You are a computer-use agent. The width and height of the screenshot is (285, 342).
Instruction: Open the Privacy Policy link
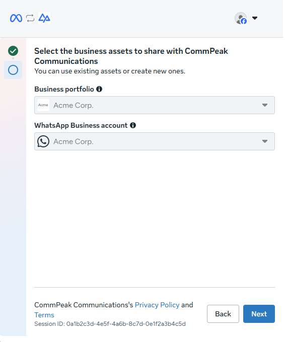157,305
